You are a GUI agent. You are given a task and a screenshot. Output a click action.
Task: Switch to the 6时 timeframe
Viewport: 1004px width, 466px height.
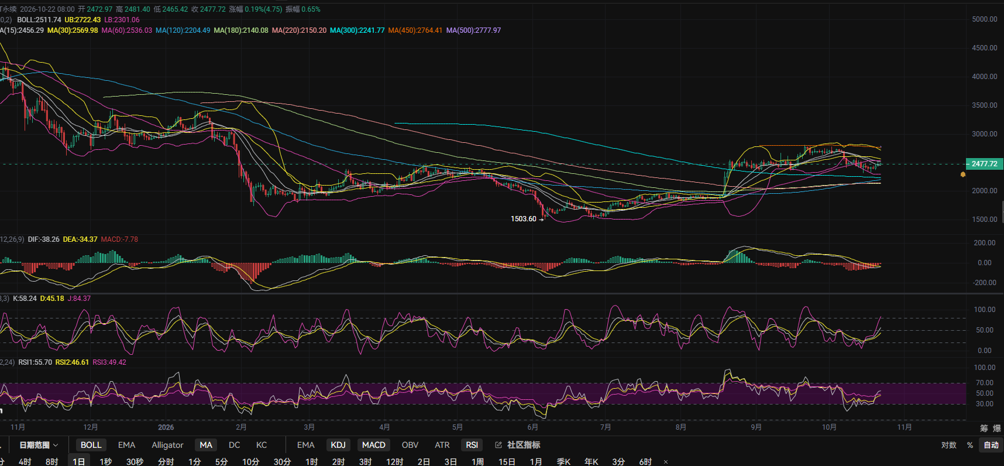pos(645,462)
